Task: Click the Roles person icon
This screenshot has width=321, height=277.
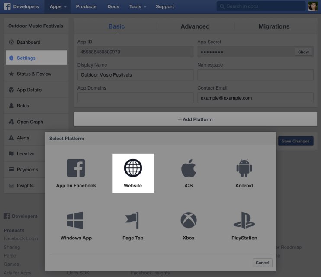Action: click(11, 106)
